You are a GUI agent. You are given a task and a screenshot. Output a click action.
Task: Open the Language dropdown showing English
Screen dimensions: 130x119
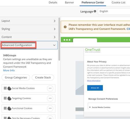click(x=114, y=11)
